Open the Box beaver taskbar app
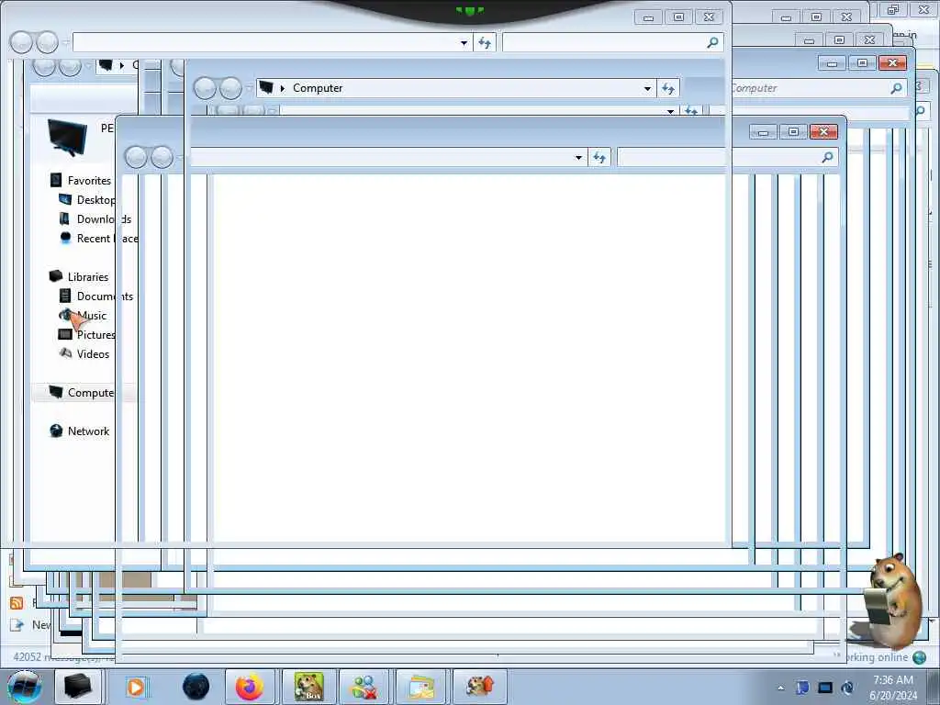The height and width of the screenshot is (705, 940). pos(308,687)
